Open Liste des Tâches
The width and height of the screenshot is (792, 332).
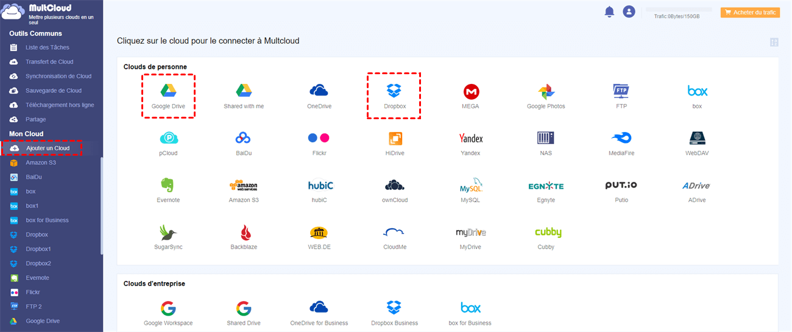click(47, 47)
